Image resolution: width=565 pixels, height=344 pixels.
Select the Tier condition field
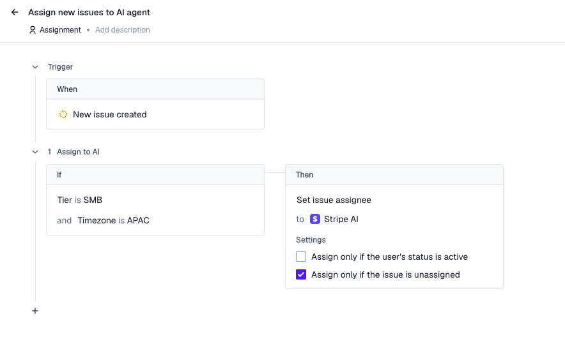[x=65, y=200]
